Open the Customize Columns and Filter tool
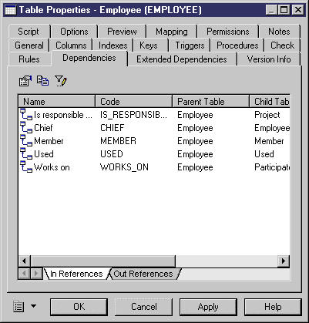This screenshot has width=309, height=323. click(x=61, y=81)
